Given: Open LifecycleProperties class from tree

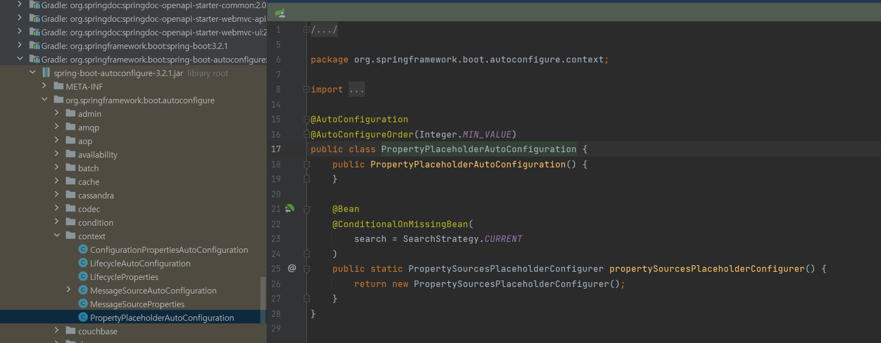Looking at the screenshot, I should click(124, 277).
